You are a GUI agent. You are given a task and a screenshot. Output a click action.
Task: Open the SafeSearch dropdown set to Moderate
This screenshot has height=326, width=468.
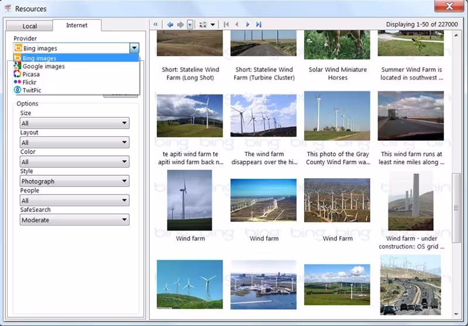(74, 220)
